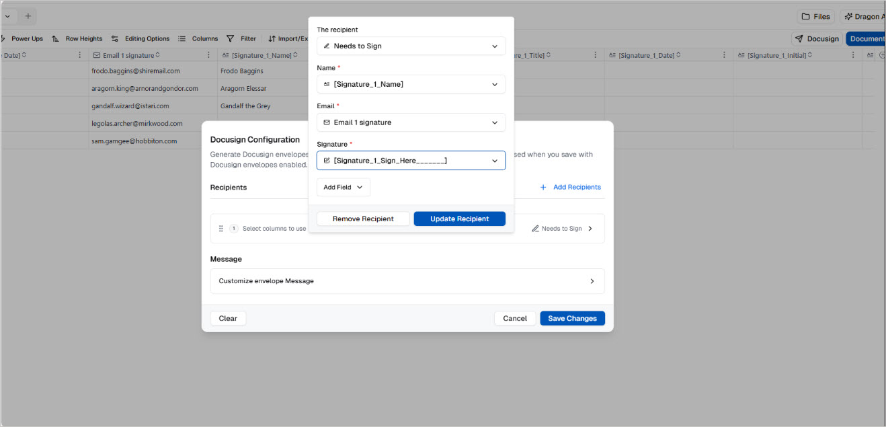Open the Email dropdown showing Email 1 signature

411,122
